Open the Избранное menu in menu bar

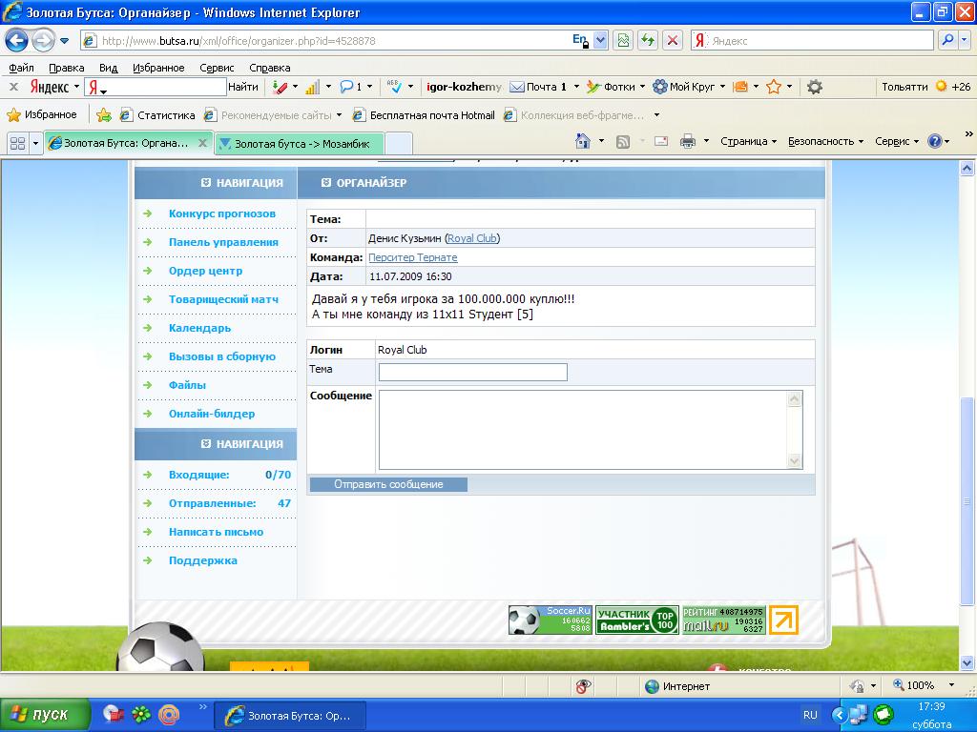[x=158, y=68]
